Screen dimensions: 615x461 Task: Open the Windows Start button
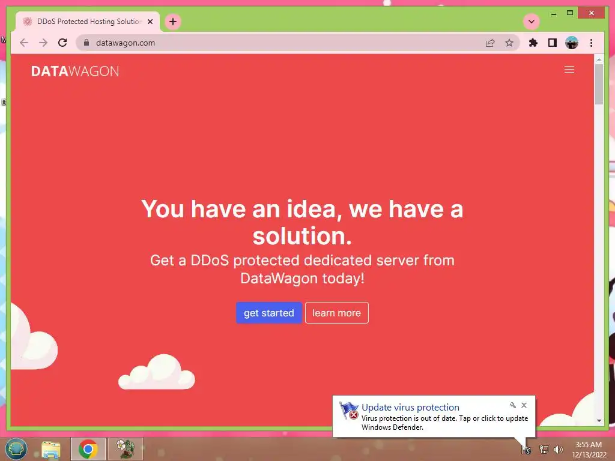click(16, 449)
